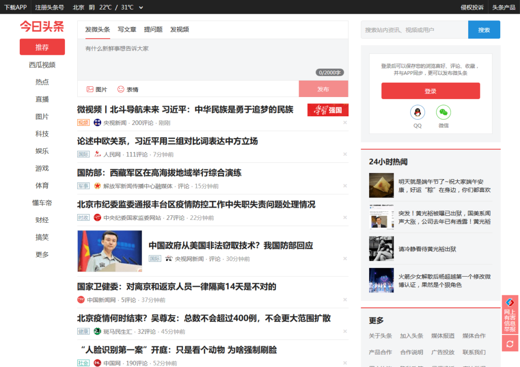This screenshot has height=367, width=520.
Task: Expand the 更多 sidebar category
Action: click(x=42, y=254)
